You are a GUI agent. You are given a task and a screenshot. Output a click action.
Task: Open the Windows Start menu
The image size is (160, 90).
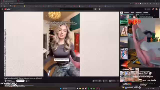(60, 88)
